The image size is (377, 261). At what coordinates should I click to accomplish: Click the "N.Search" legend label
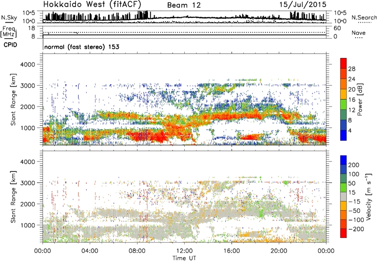pos(364,17)
